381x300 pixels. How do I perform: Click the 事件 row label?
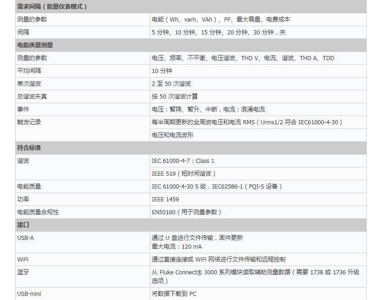[x=23, y=110]
